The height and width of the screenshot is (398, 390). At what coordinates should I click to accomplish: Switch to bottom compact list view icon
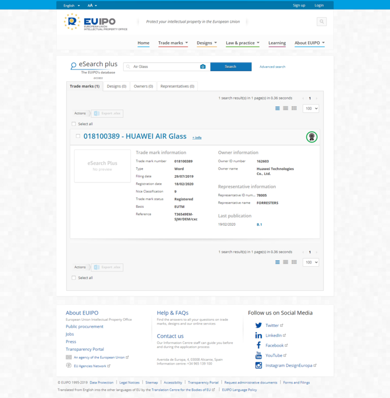286,262
